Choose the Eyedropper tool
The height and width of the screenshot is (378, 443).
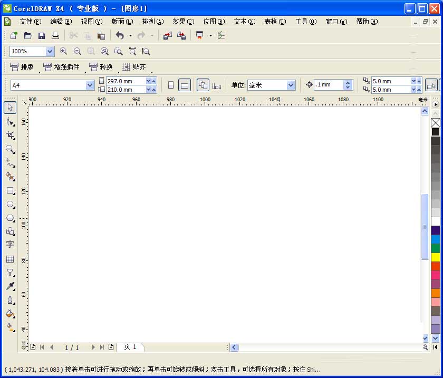pyautogui.click(x=10, y=287)
